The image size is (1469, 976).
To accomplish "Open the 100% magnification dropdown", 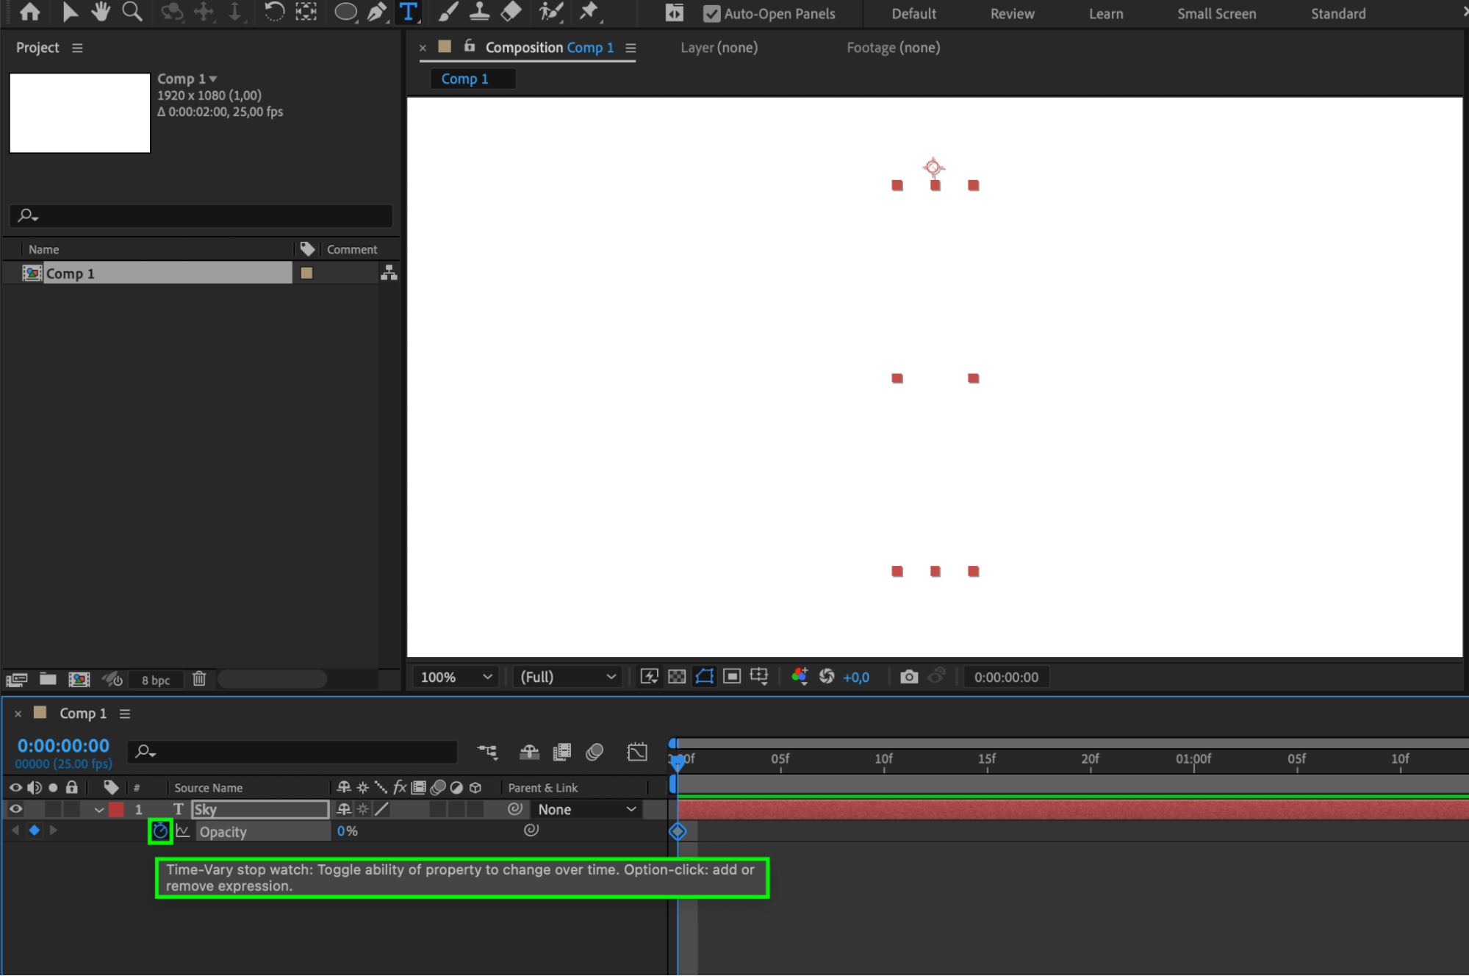I will click(x=456, y=677).
